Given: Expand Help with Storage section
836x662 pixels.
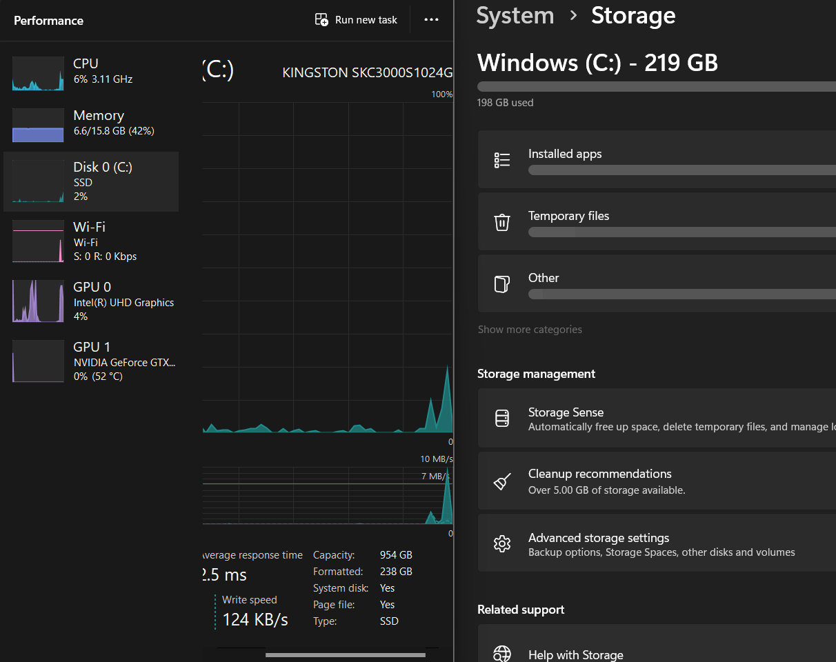Looking at the screenshot, I should pyautogui.click(x=657, y=643).
